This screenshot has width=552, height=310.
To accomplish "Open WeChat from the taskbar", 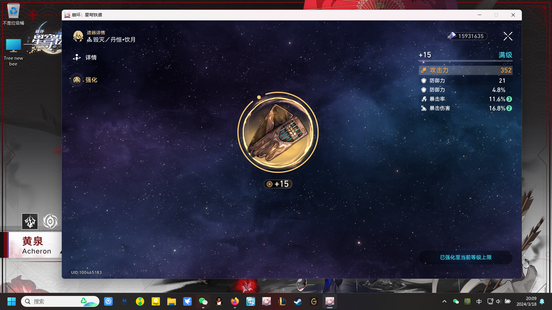I will [x=203, y=301].
